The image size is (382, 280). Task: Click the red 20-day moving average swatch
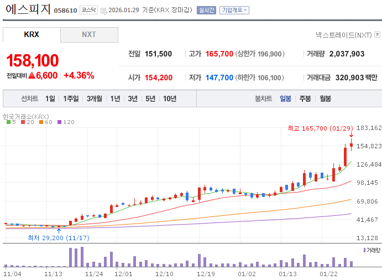[23, 122]
